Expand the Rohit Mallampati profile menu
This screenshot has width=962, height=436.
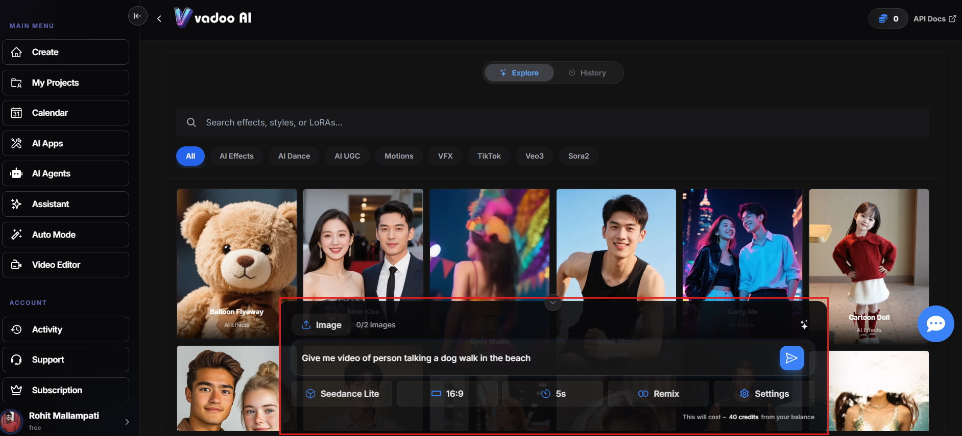(x=127, y=422)
